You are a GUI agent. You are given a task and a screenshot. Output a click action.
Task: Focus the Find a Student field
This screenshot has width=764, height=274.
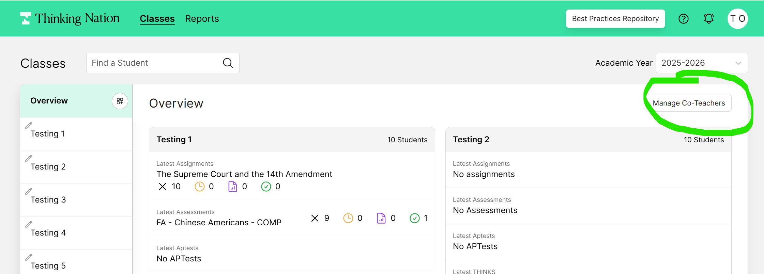point(163,63)
